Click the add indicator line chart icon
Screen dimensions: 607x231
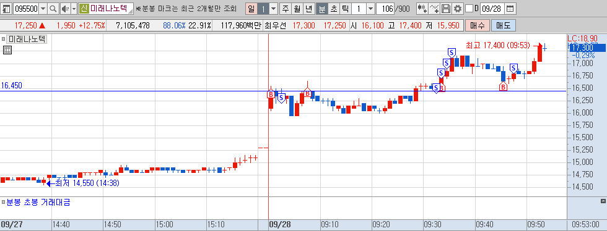point(434,9)
